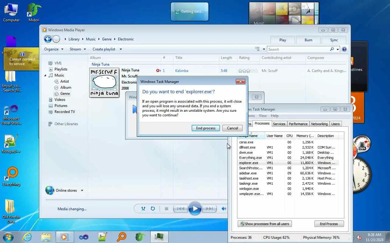Click Show processes from all users
This screenshot has width=390, height=243.
tap(264, 224)
